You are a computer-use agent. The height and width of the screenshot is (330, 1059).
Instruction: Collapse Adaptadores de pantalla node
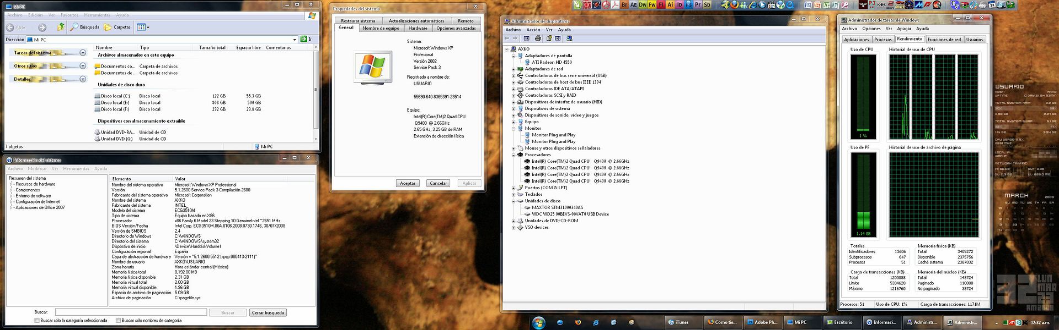(514, 56)
